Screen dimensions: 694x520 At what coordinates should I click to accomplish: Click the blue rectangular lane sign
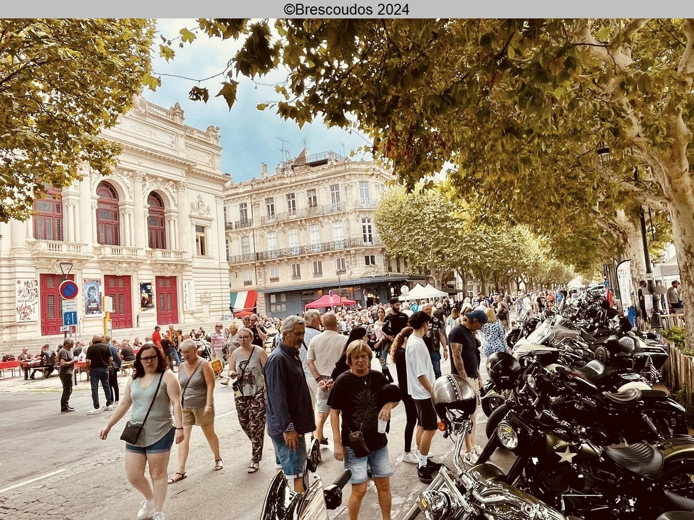[x=69, y=318]
